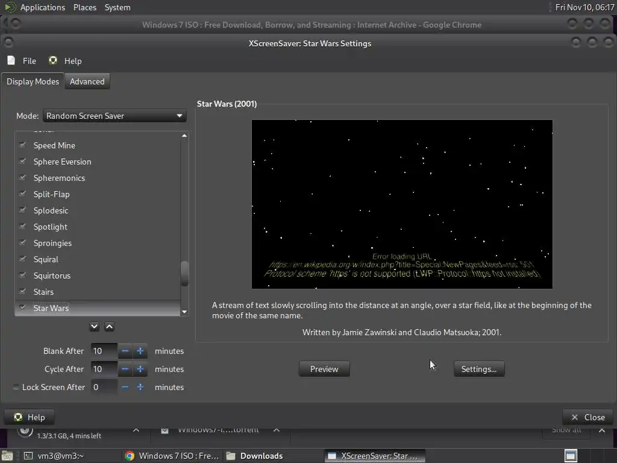Open the Mode dropdown (Random Screen Saver)

[x=114, y=116]
